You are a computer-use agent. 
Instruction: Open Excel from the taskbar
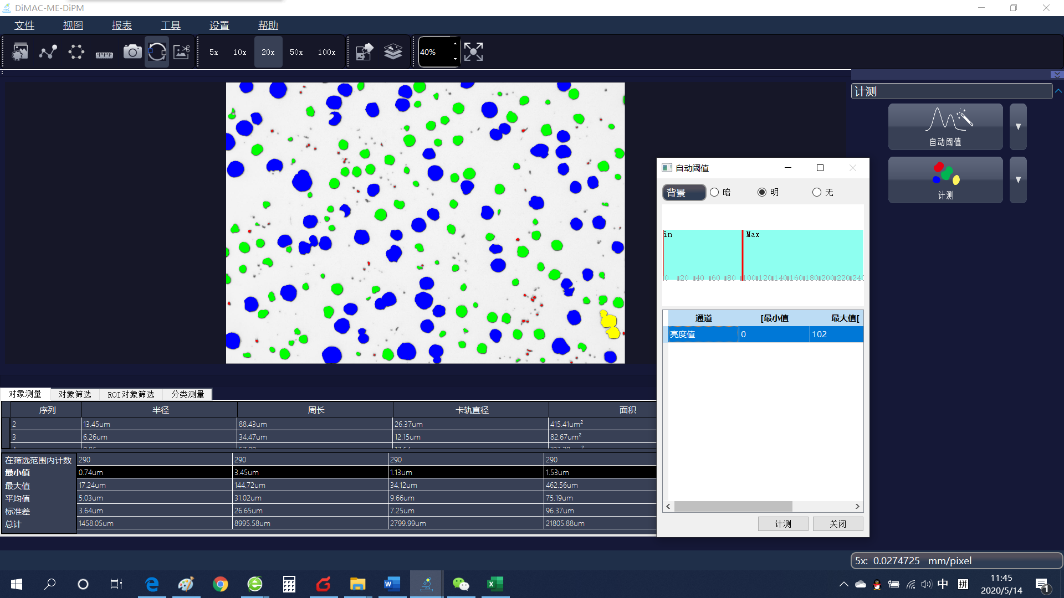(x=495, y=584)
